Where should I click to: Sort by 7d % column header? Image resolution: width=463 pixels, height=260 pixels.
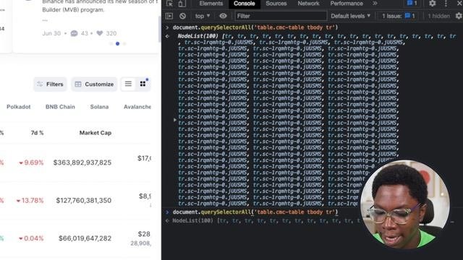click(37, 133)
